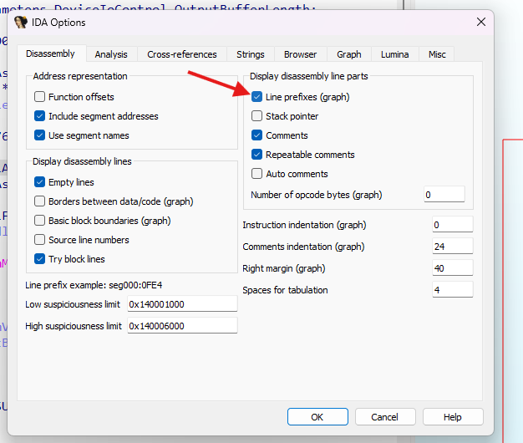Click the Low suspiciousness limit field
Image resolution: width=523 pixels, height=443 pixels.
coord(182,304)
